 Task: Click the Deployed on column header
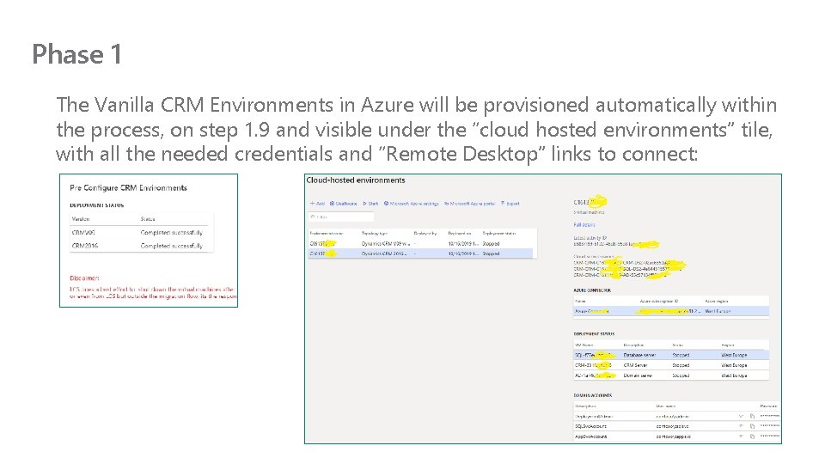[458, 233]
